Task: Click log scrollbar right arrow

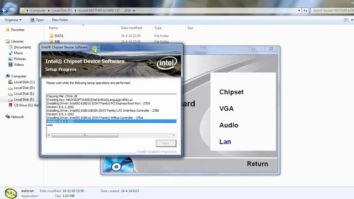Action: click(x=174, y=135)
